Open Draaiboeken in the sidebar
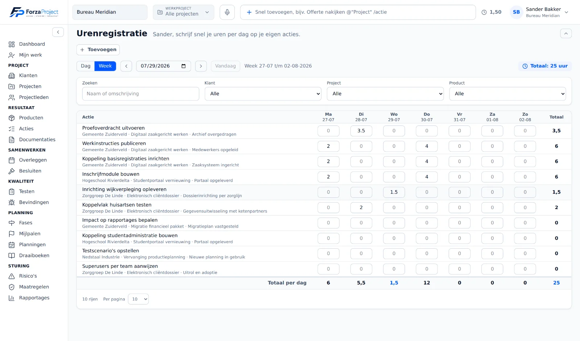580x341 pixels. coord(34,255)
